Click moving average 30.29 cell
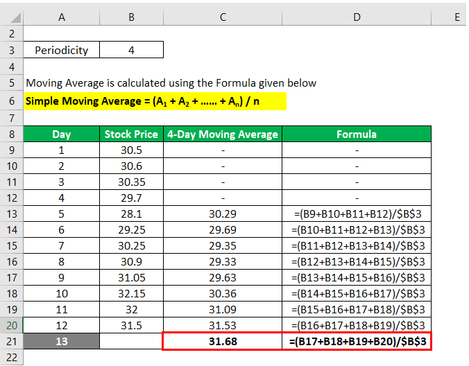The width and height of the screenshot is (469, 366). pos(223,214)
